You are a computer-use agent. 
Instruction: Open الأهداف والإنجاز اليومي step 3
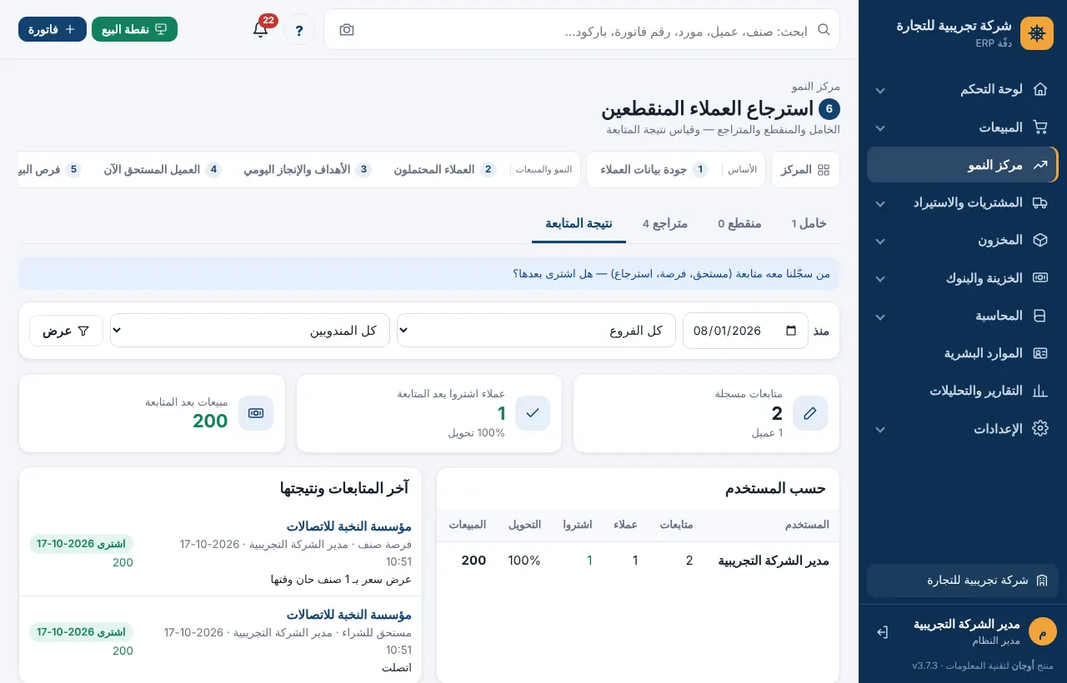coord(308,170)
